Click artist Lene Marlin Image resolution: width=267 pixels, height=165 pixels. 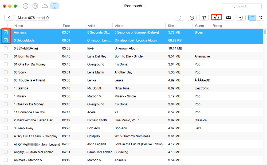click(96, 72)
